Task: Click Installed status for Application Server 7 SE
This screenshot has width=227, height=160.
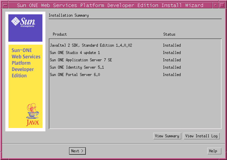Action: tap(172, 60)
